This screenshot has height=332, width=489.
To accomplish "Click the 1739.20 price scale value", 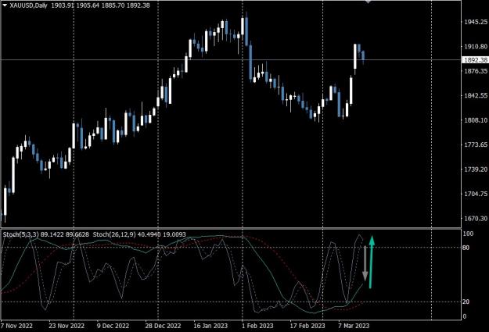I will pos(476,169).
